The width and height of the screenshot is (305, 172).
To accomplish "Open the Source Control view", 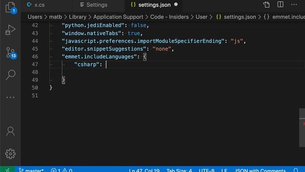I will [10, 53].
